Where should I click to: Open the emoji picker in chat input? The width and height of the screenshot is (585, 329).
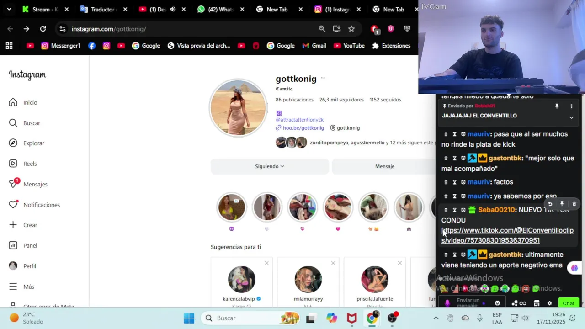coord(497,303)
